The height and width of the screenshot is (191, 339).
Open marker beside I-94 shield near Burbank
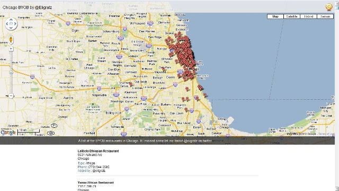pyautogui.click(x=197, y=99)
